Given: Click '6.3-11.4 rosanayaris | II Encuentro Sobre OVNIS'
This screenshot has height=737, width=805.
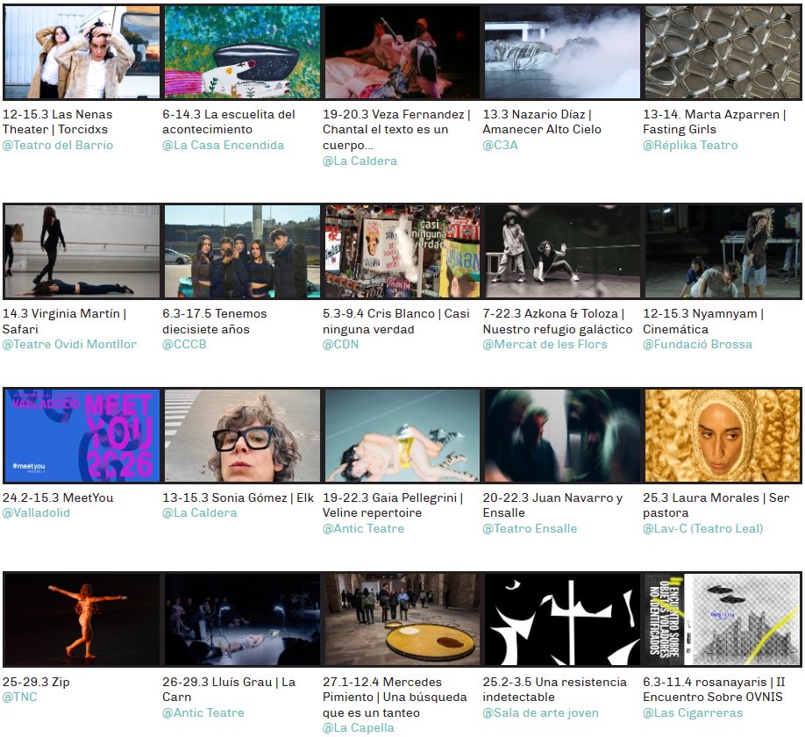Looking at the screenshot, I should [714, 690].
